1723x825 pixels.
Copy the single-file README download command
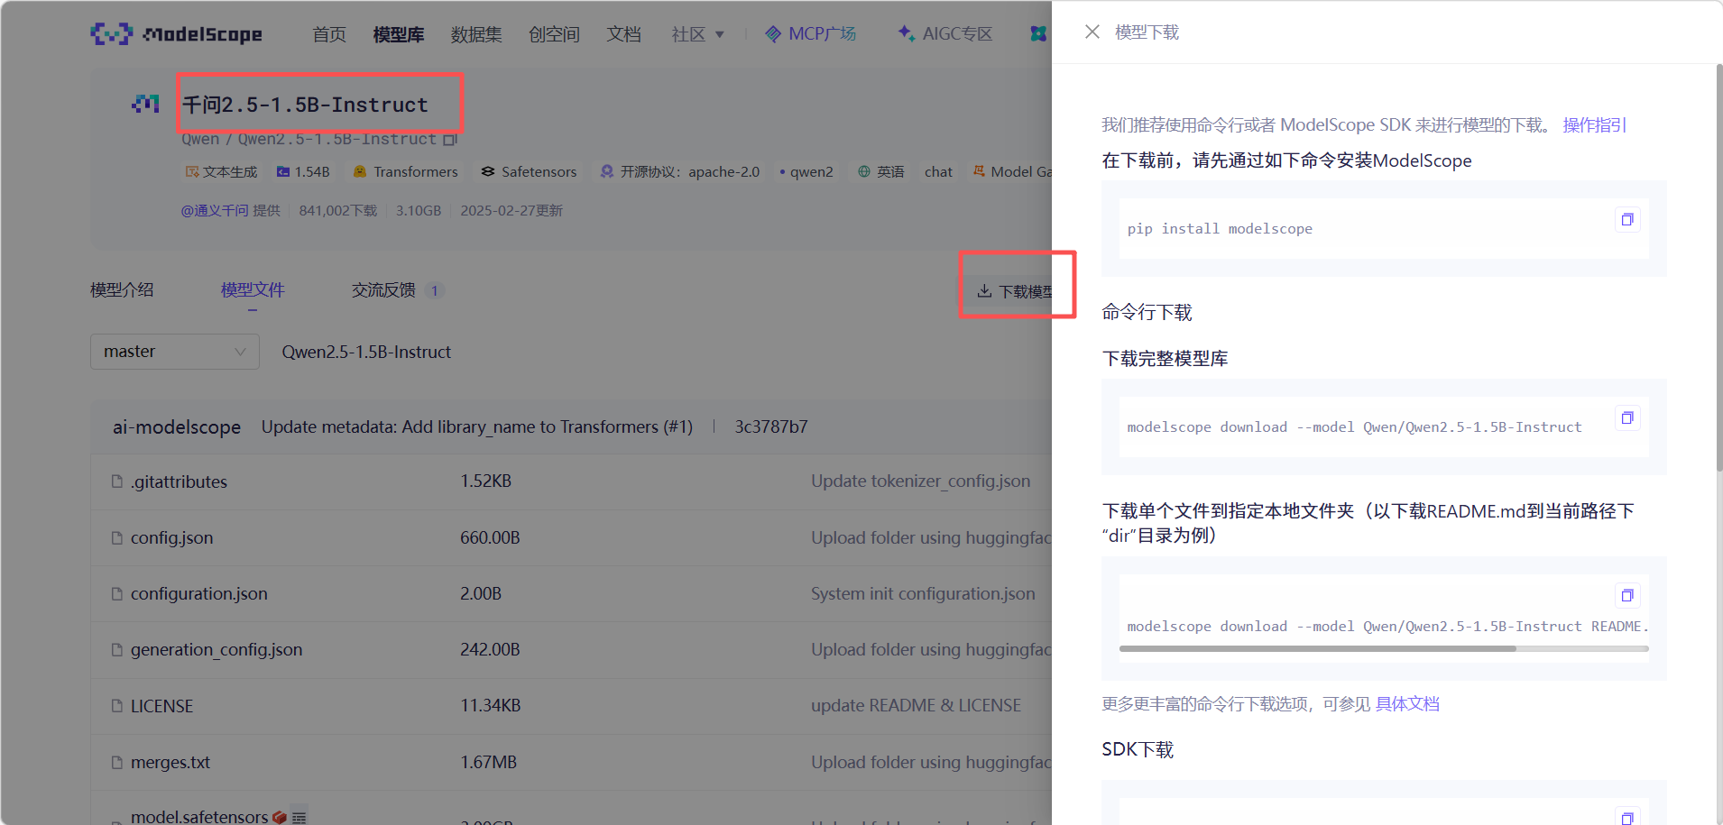1627,596
